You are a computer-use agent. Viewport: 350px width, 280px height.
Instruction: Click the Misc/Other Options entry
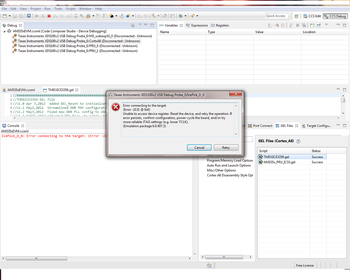pyautogui.click(x=221, y=170)
